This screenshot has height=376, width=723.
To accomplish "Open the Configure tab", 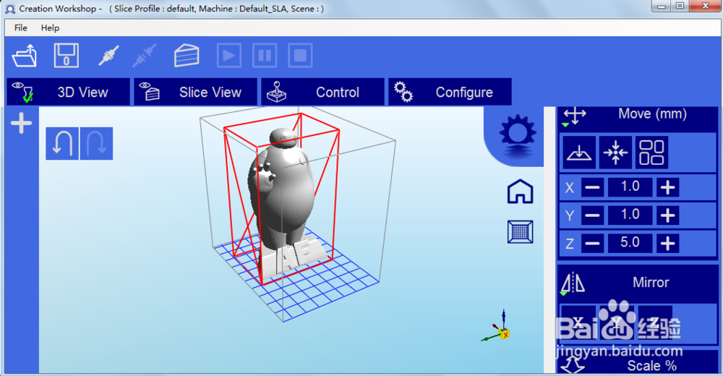I will click(450, 92).
